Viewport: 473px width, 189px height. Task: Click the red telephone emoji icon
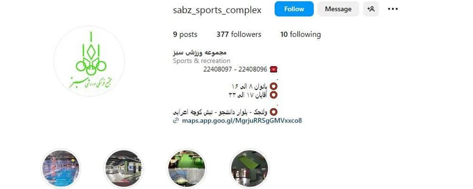273,69
